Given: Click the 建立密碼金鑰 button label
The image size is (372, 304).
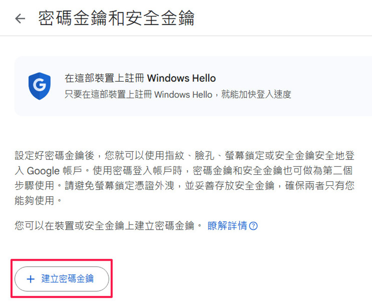Looking at the screenshot, I should pyautogui.click(x=67, y=278).
